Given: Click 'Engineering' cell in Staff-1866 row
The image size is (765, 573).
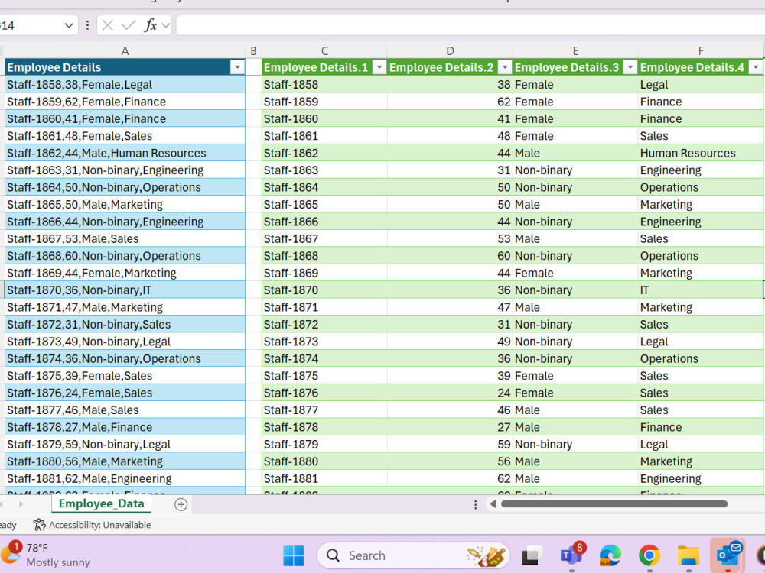Looking at the screenshot, I should 701,222.
